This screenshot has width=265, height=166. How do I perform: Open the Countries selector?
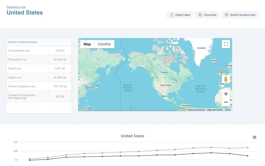(x=207, y=15)
